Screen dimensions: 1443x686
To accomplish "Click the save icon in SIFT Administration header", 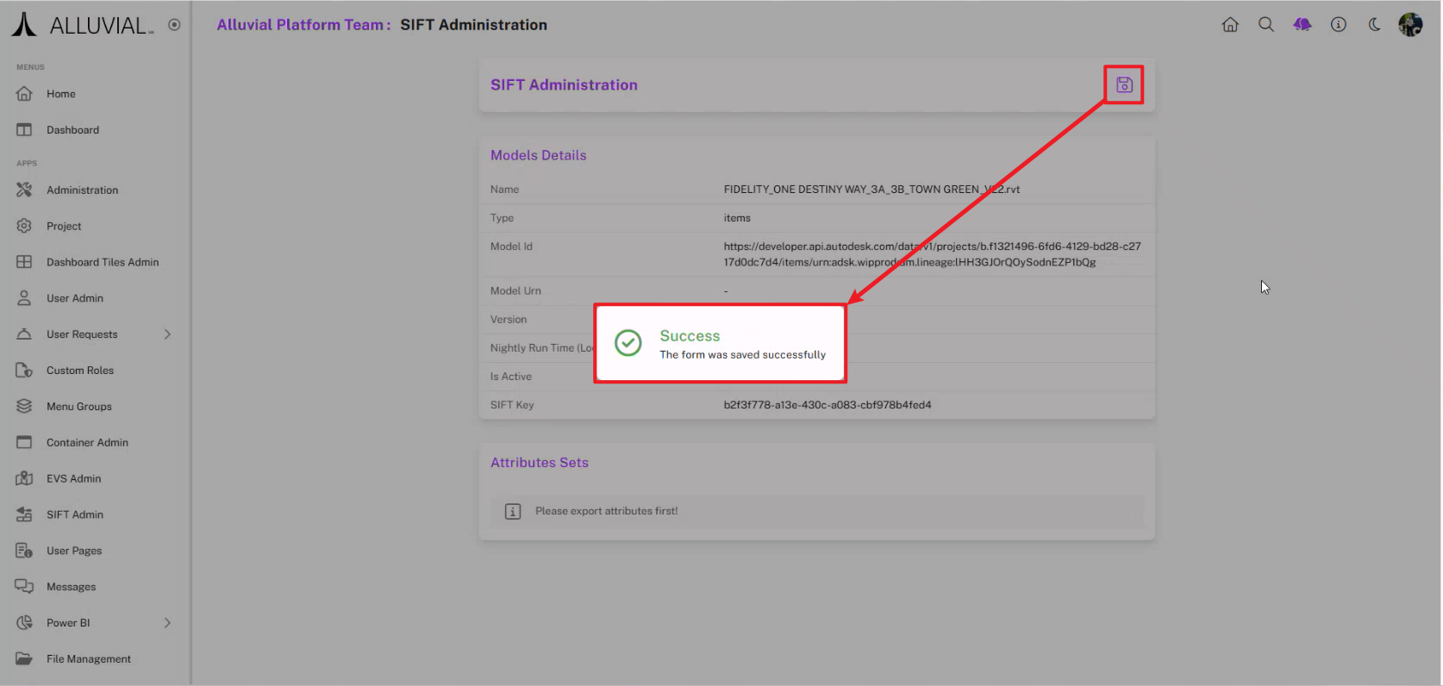I will point(1124,84).
